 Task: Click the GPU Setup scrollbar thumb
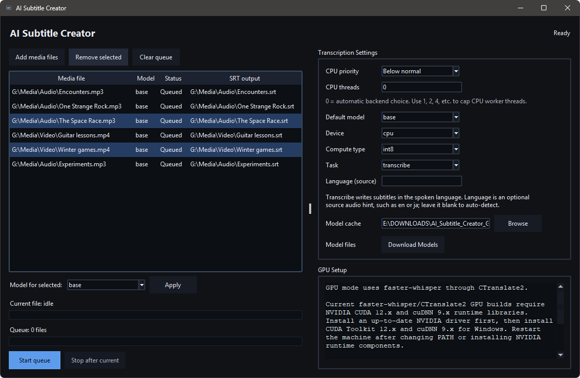(x=560, y=307)
